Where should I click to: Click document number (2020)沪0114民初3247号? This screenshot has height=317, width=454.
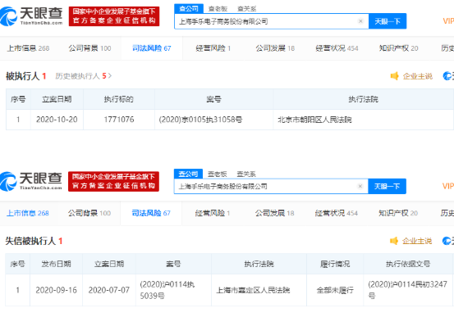(x=408, y=290)
